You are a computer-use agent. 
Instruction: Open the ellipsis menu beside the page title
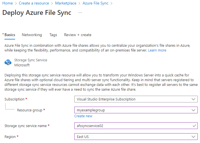coord(80,13)
